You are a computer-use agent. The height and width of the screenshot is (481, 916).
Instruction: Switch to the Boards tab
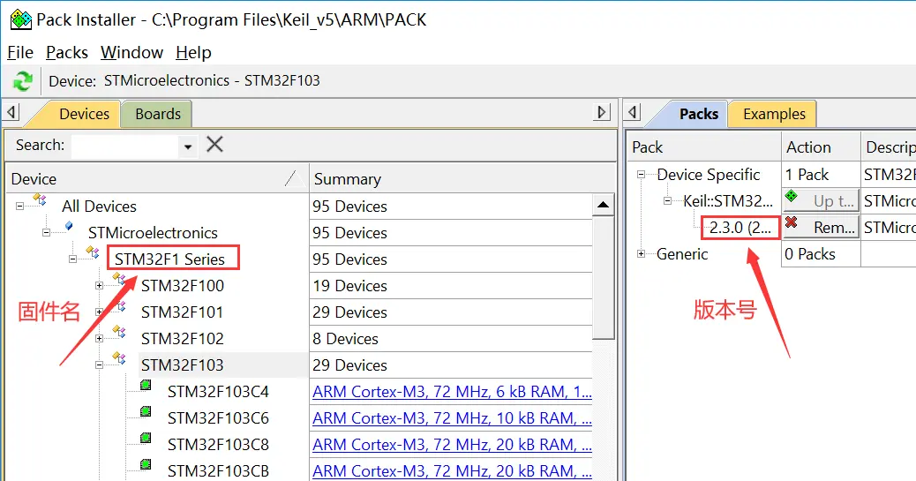tap(158, 113)
